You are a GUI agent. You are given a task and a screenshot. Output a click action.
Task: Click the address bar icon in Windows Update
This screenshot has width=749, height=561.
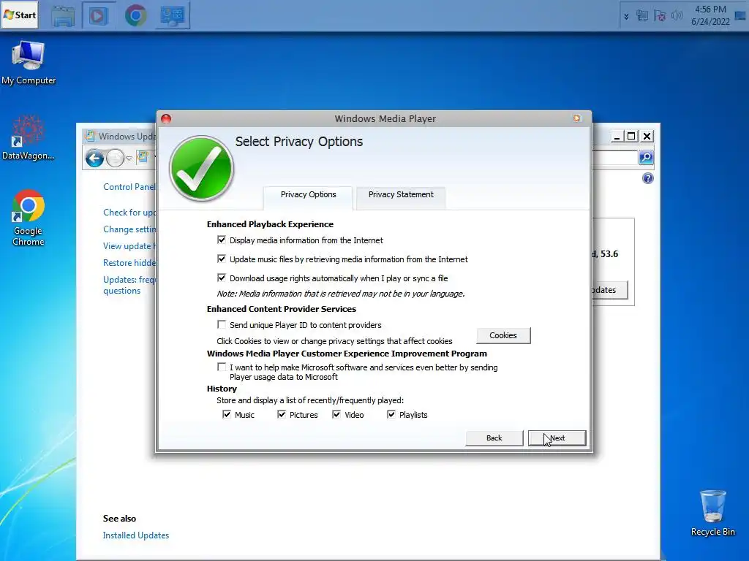[x=143, y=157]
